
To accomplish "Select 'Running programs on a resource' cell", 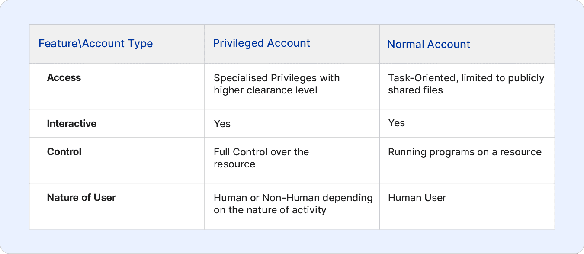I will tap(467, 161).
